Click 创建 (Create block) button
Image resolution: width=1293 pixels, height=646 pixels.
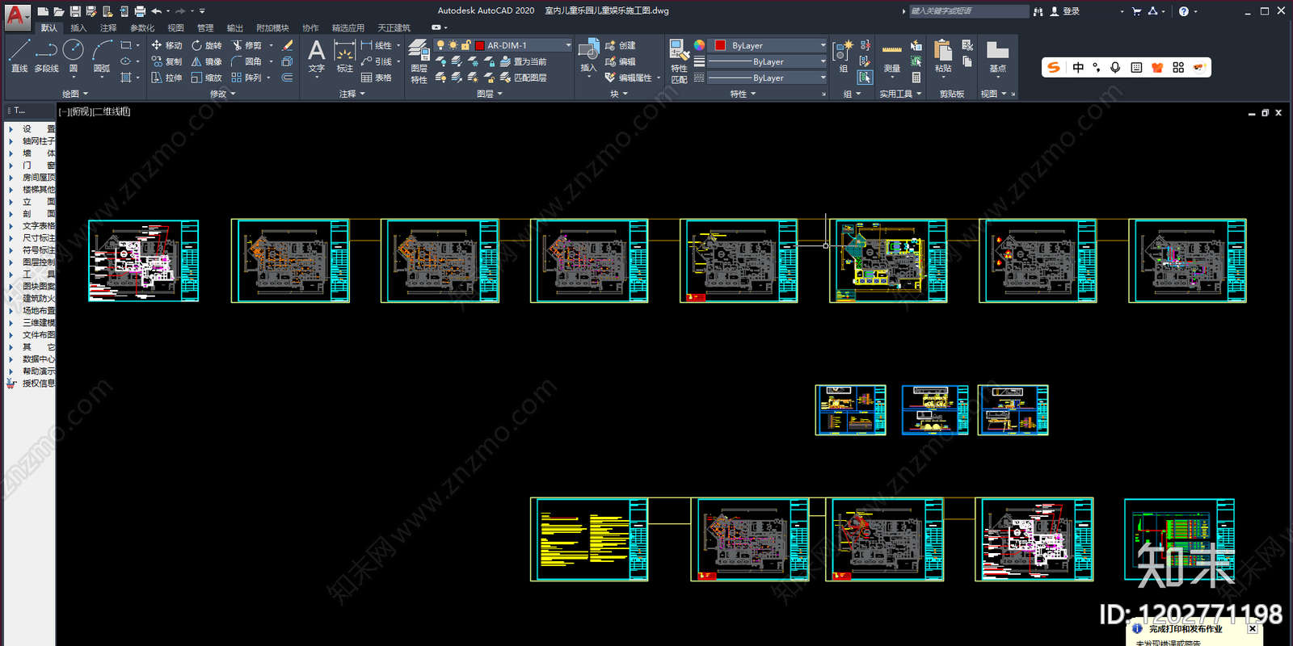point(620,45)
